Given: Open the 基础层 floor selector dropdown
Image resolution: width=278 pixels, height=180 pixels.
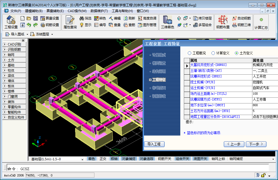Looking at the screenshot, I should click(x=82, y=159).
